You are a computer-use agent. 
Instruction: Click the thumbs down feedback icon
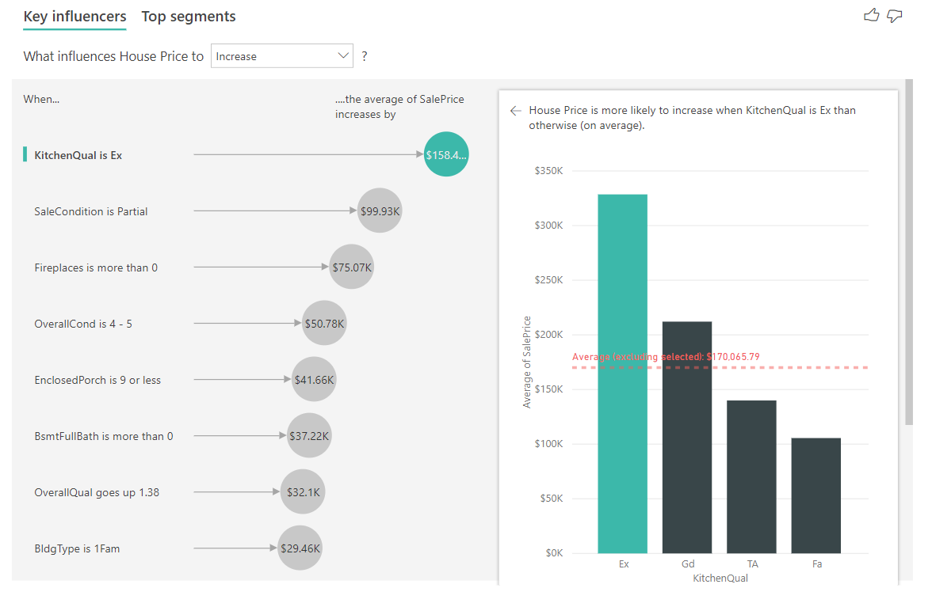coord(895,15)
